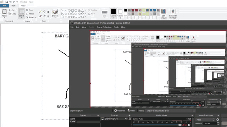Pick the Triangle shape in the Shapes gallery
This screenshot has width=227, height=127.
coord(82,11)
